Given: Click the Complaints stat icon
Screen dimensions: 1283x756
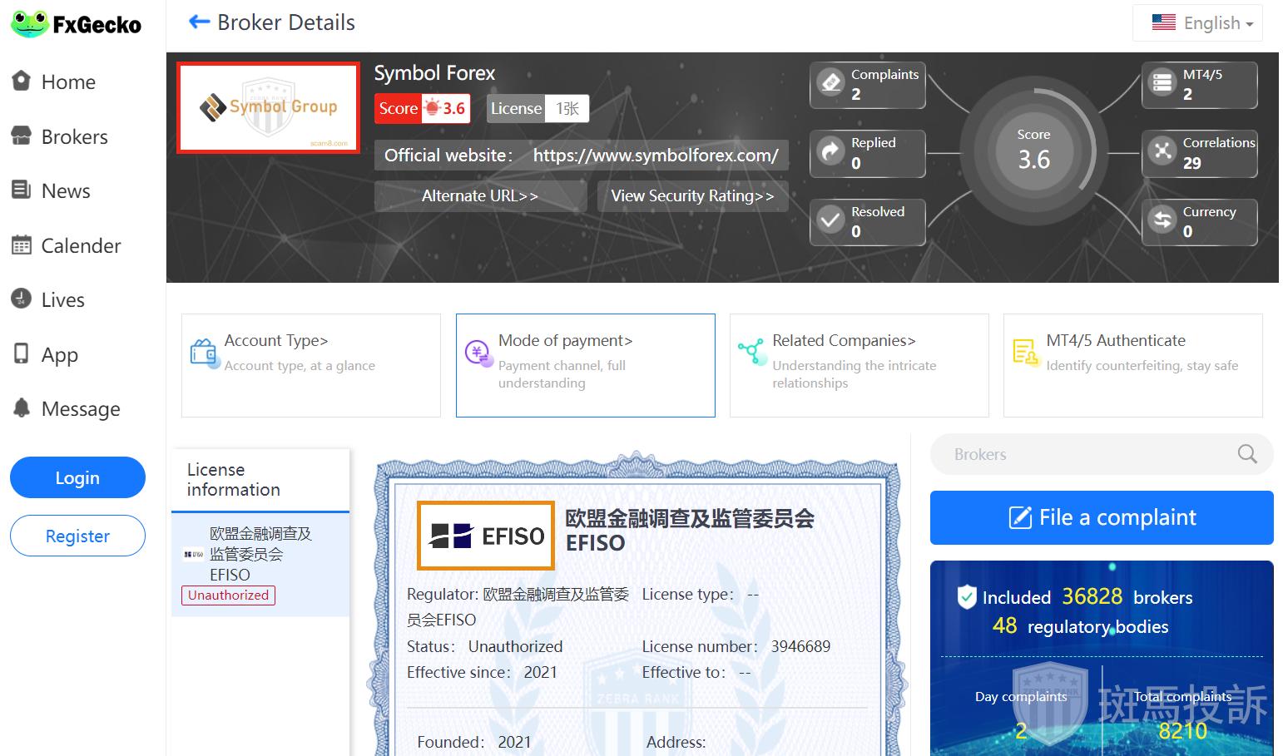Looking at the screenshot, I should [830, 82].
